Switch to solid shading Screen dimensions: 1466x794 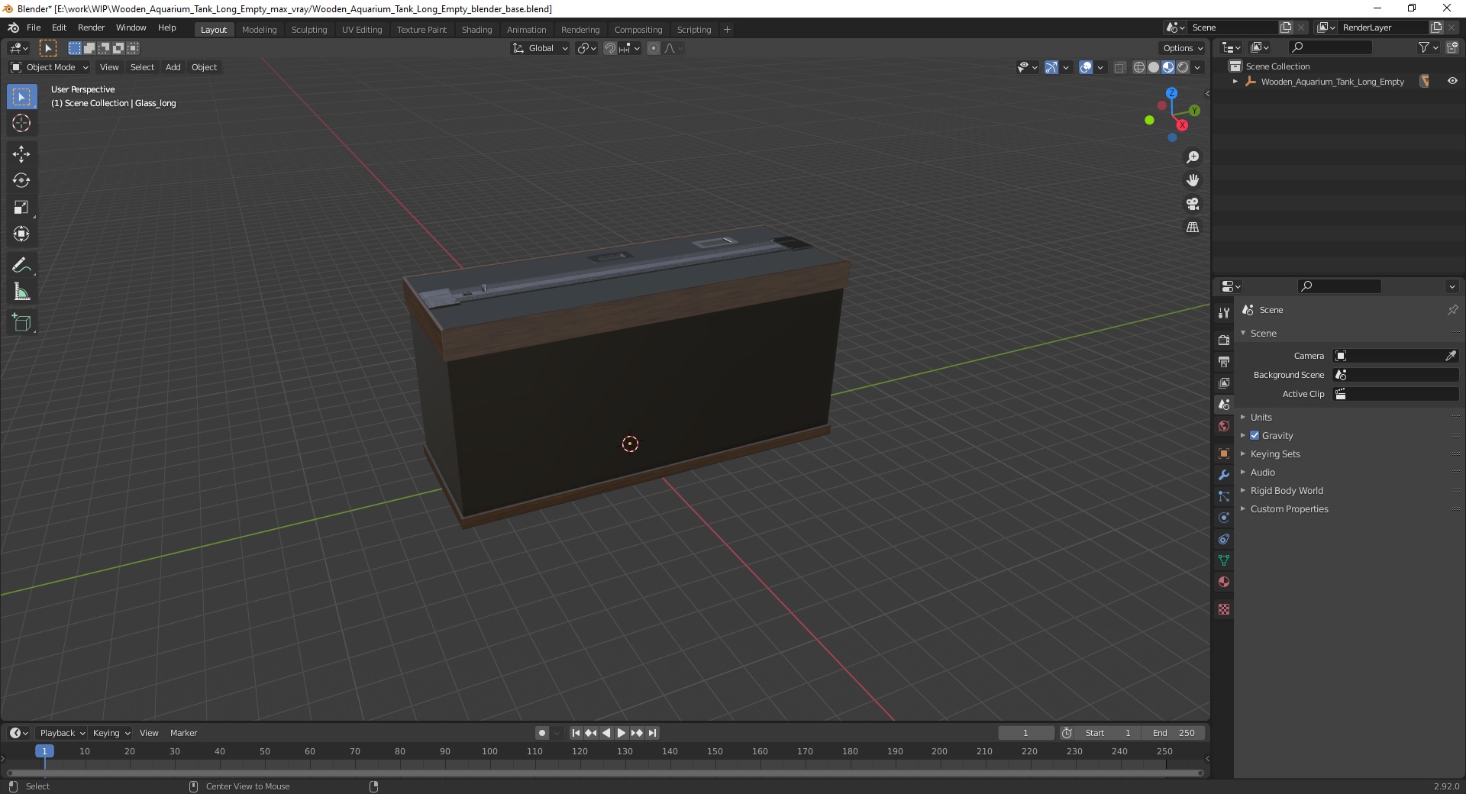pyautogui.click(x=1154, y=67)
